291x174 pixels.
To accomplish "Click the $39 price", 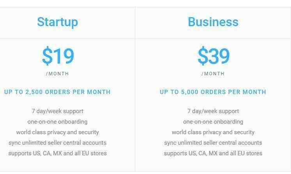I will tap(213, 56).
